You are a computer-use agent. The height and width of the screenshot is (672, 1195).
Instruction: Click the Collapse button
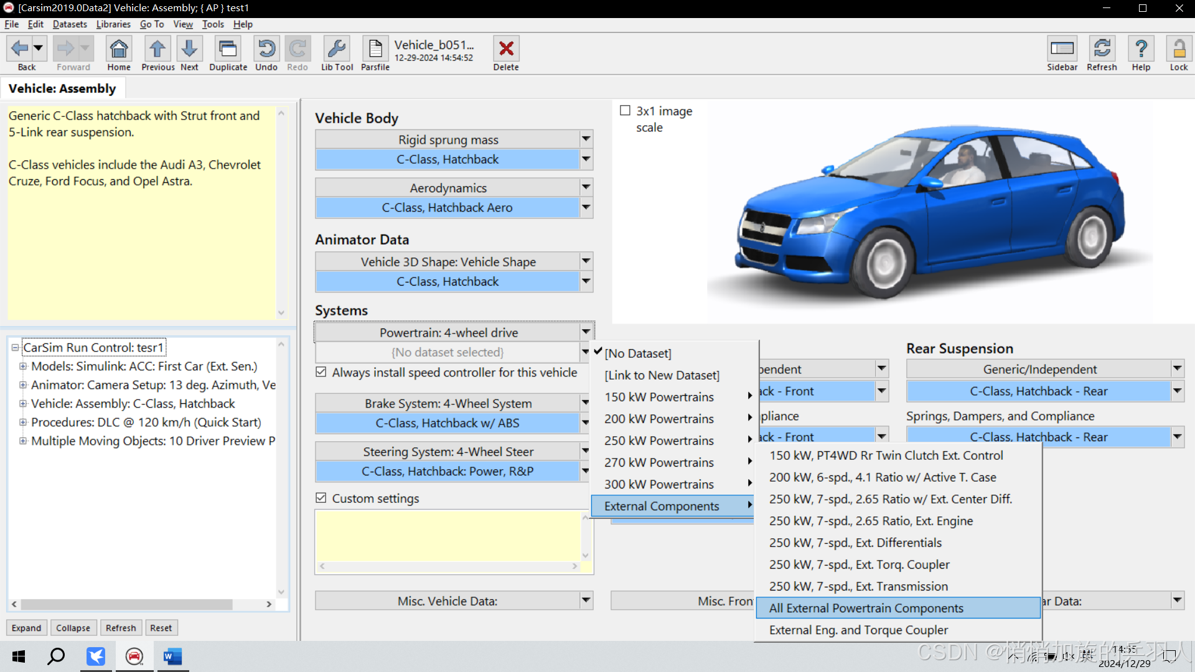click(x=73, y=628)
